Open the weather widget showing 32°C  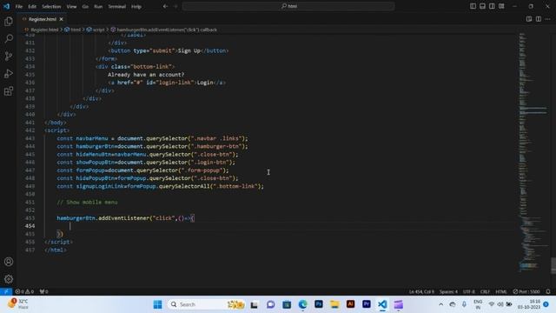18,304
